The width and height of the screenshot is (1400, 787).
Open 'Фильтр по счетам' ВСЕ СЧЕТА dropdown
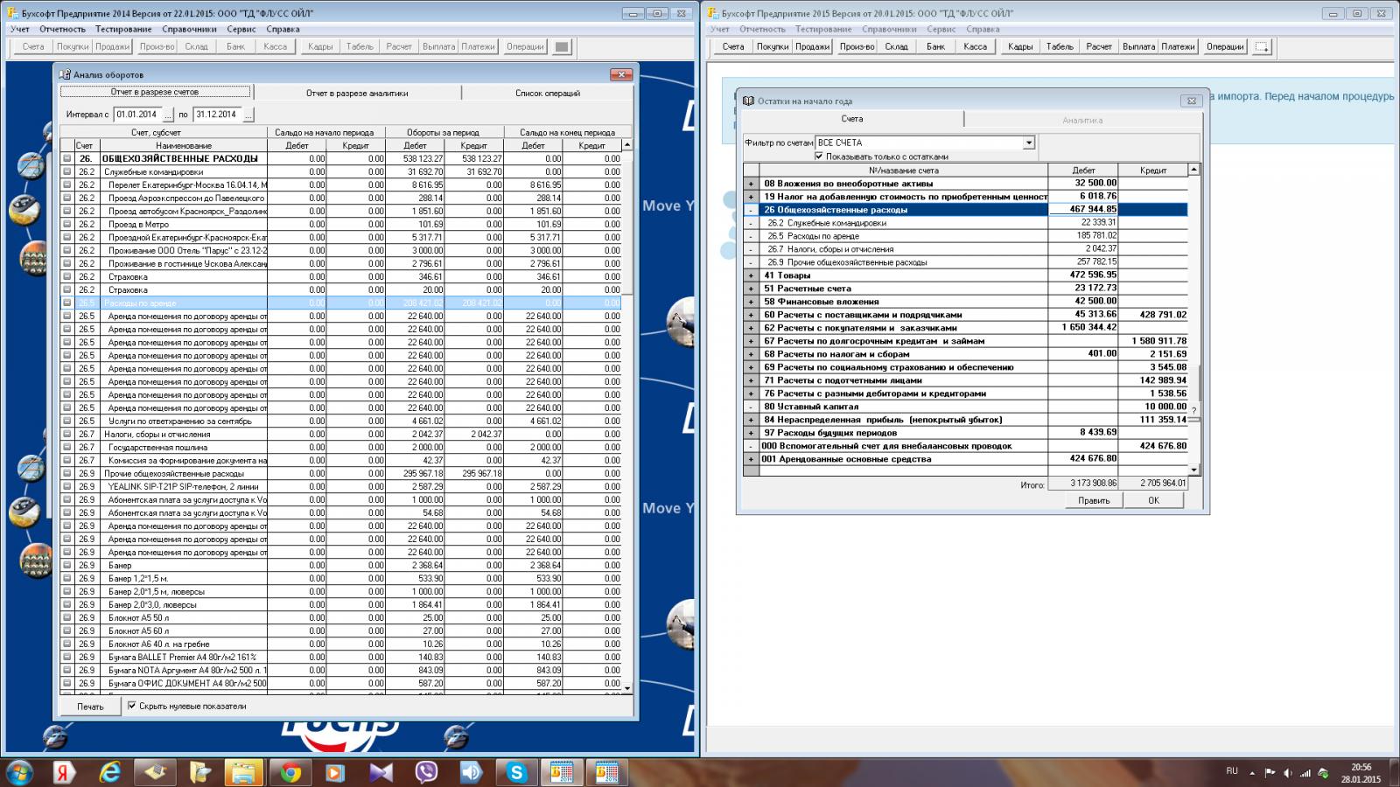coord(1029,143)
